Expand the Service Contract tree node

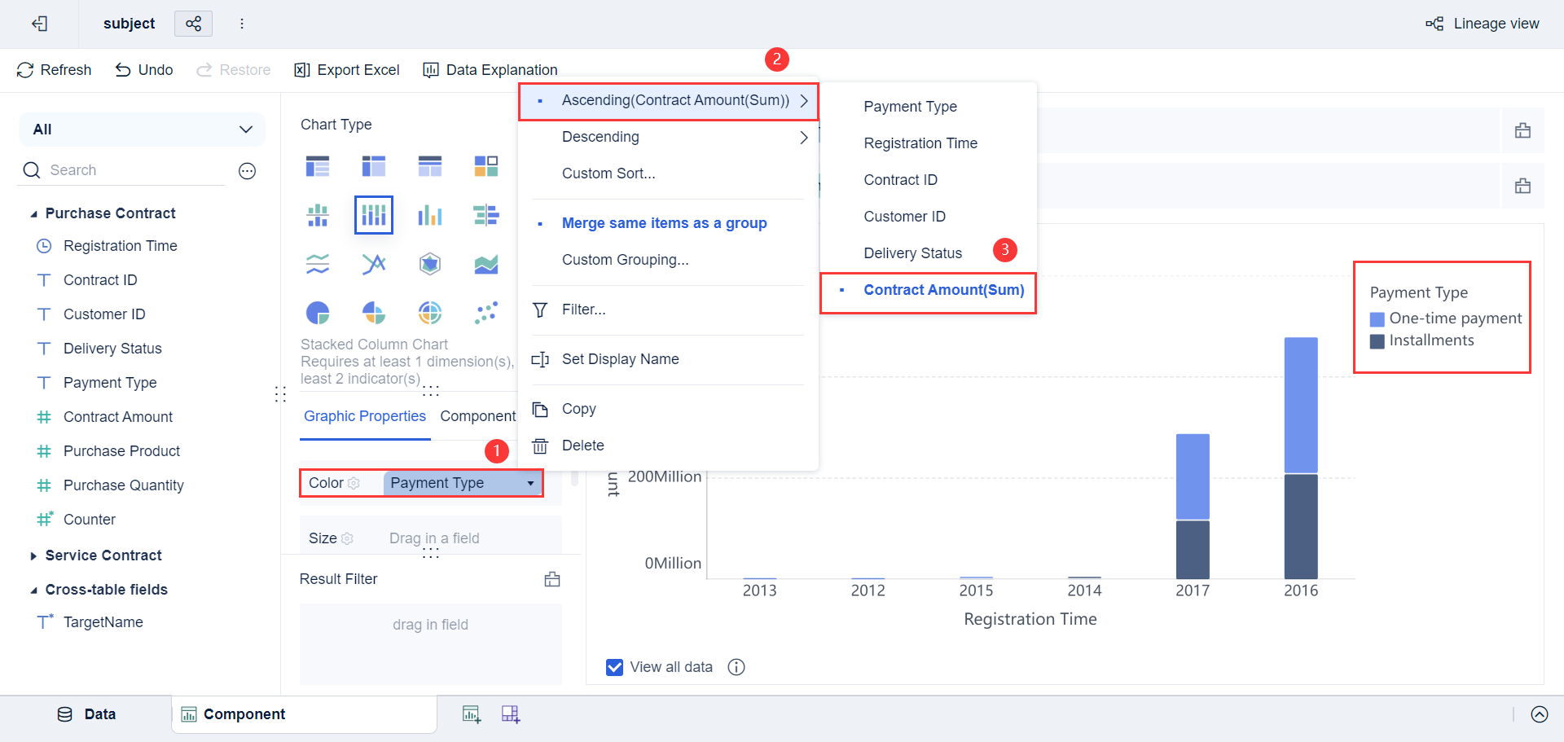click(x=33, y=555)
